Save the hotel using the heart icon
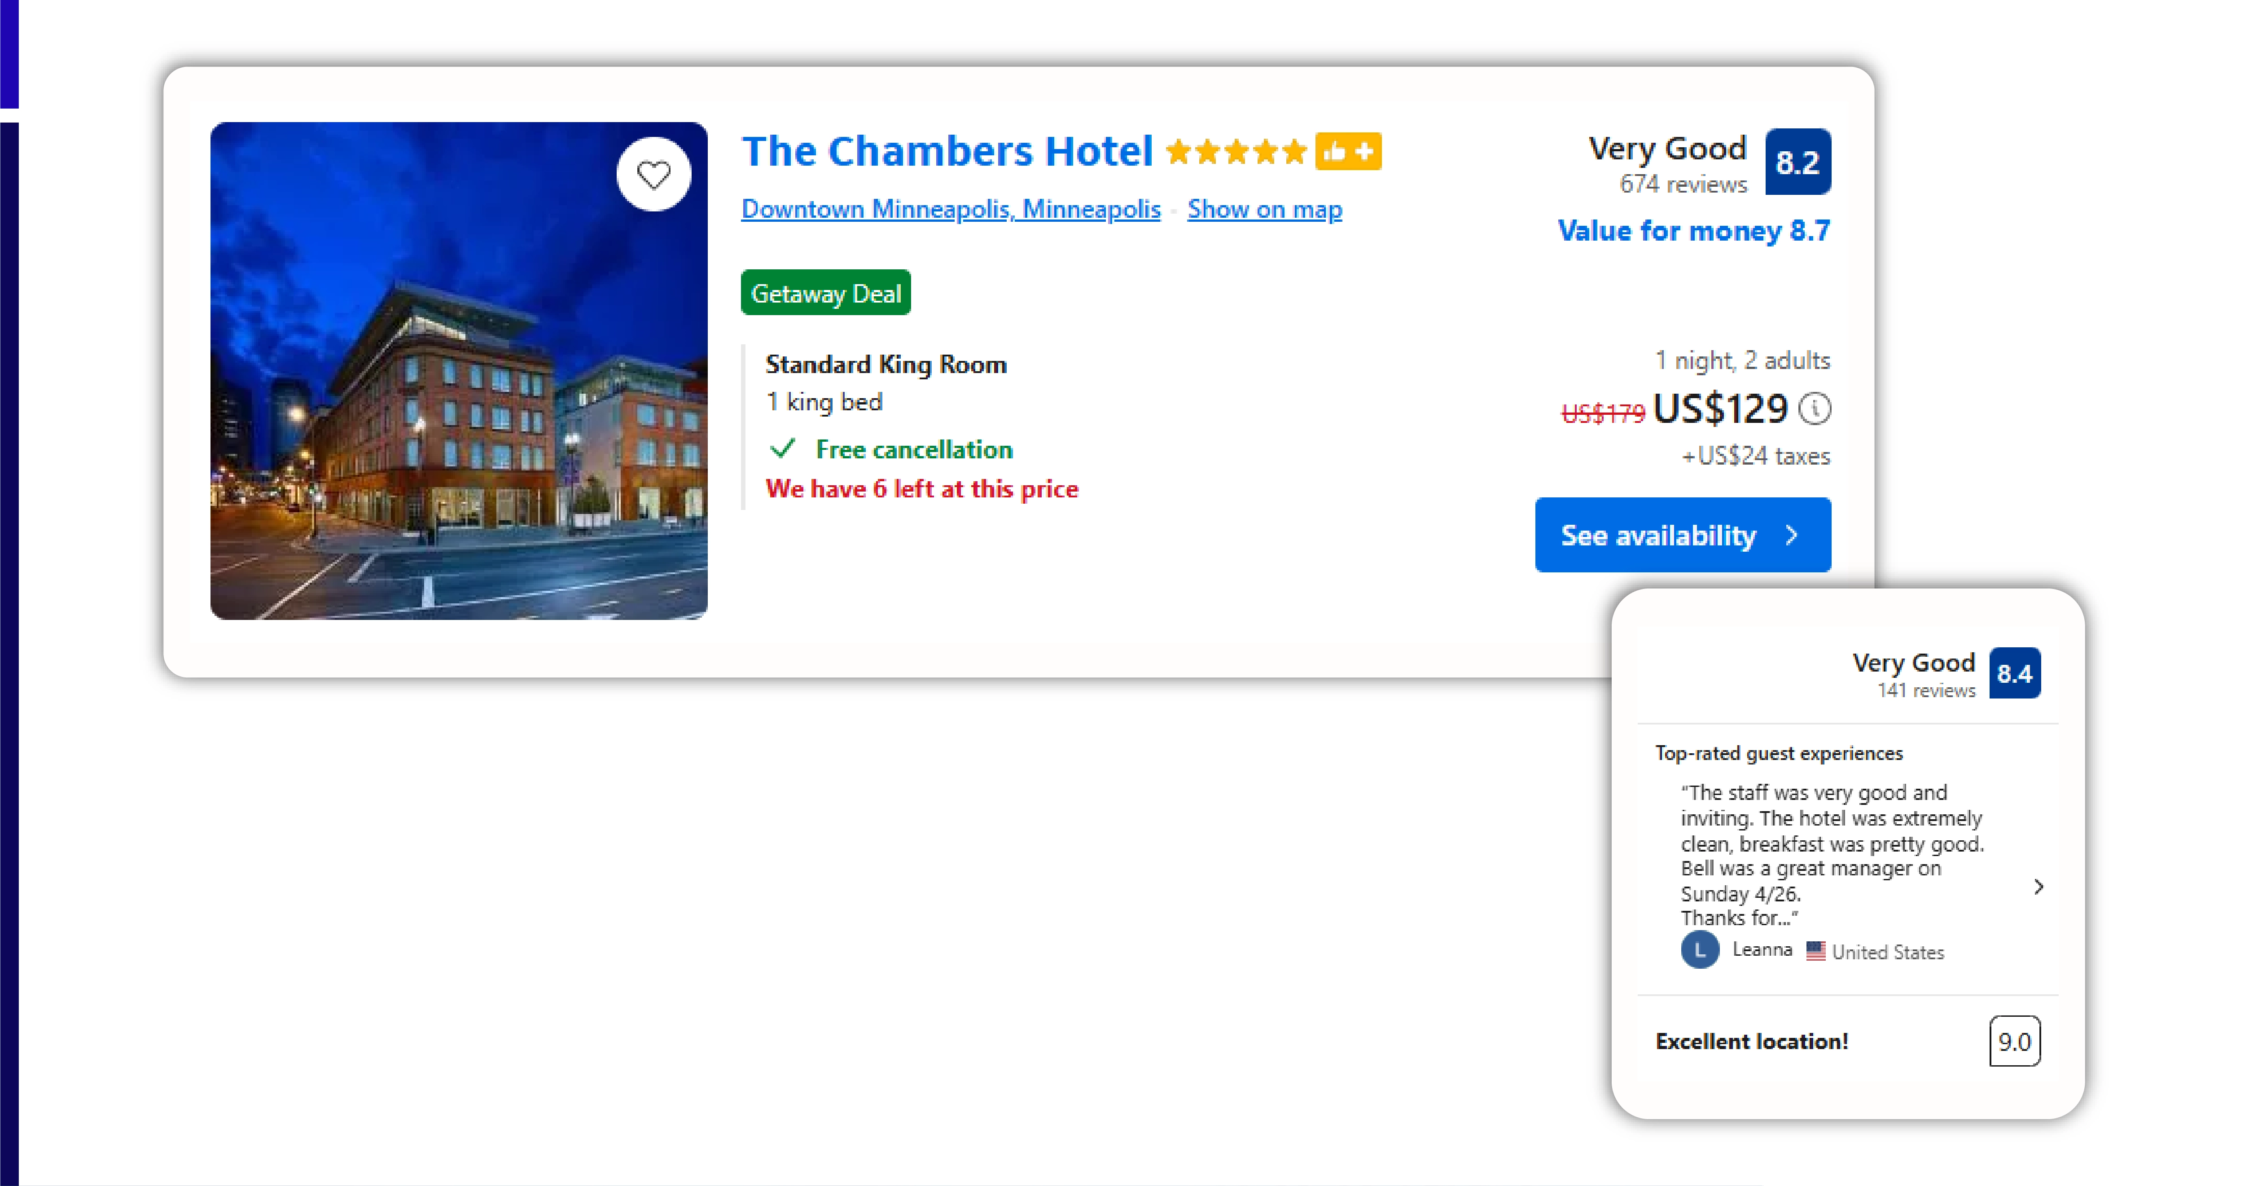Viewport: 2249px width, 1186px height. point(653,174)
